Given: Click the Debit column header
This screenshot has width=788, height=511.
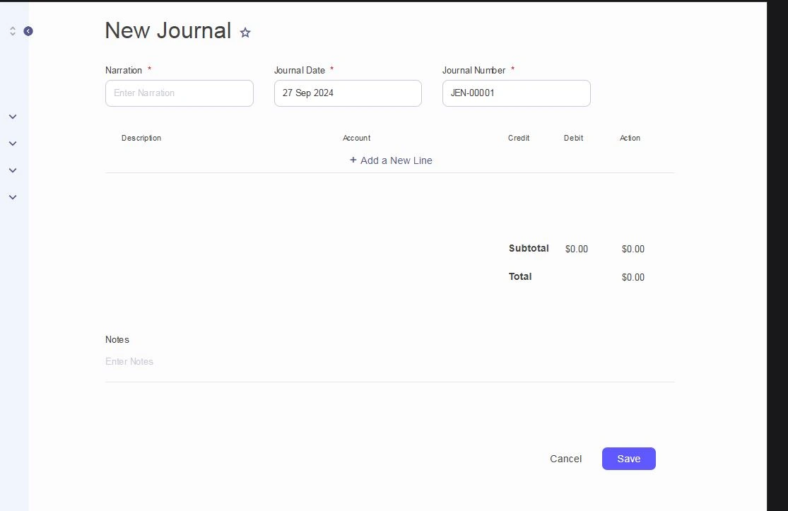Looking at the screenshot, I should [x=573, y=138].
